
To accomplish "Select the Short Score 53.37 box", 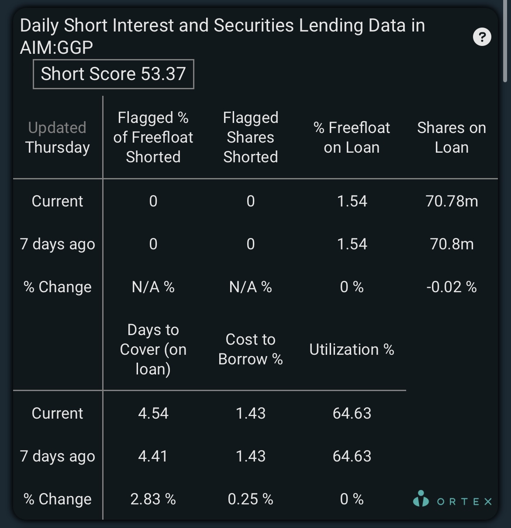I will [x=114, y=74].
